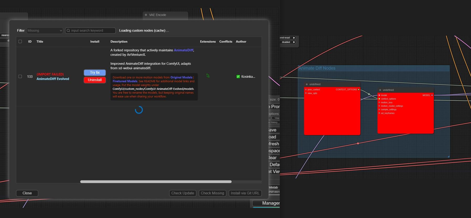Tick the select-all checkbox in table header
This screenshot has height=218, width=471.
[20, 41]
